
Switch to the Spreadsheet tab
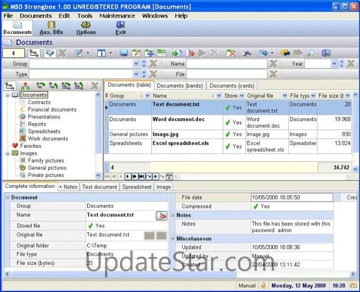pyautogui.click(x=137, y=187)
